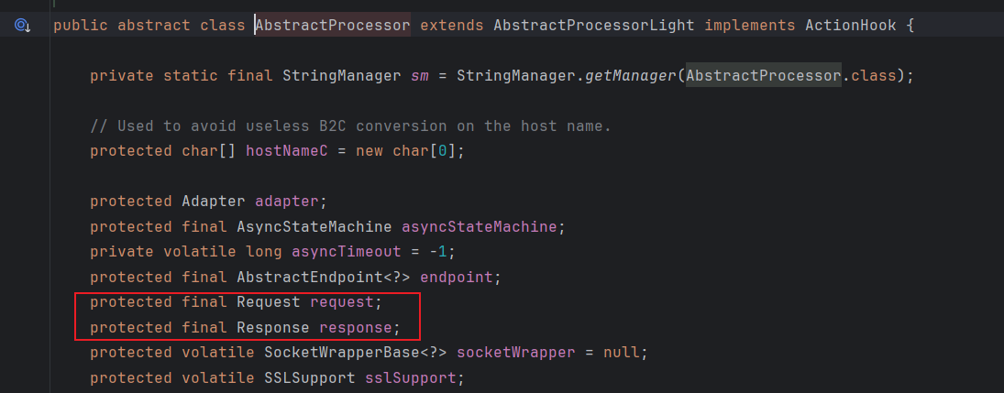Click the hostNameC field name

click(x=287, y=150)
